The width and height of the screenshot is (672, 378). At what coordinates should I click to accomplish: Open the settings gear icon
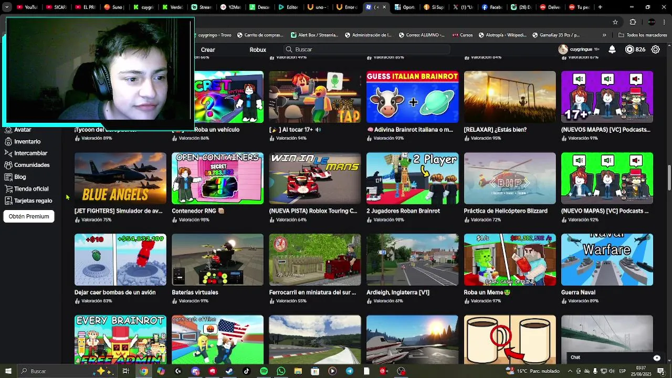click(x=656, y=49)
